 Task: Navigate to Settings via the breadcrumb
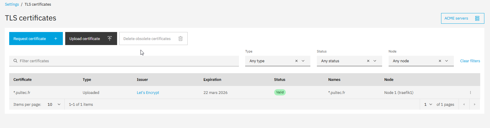[12, 4]
